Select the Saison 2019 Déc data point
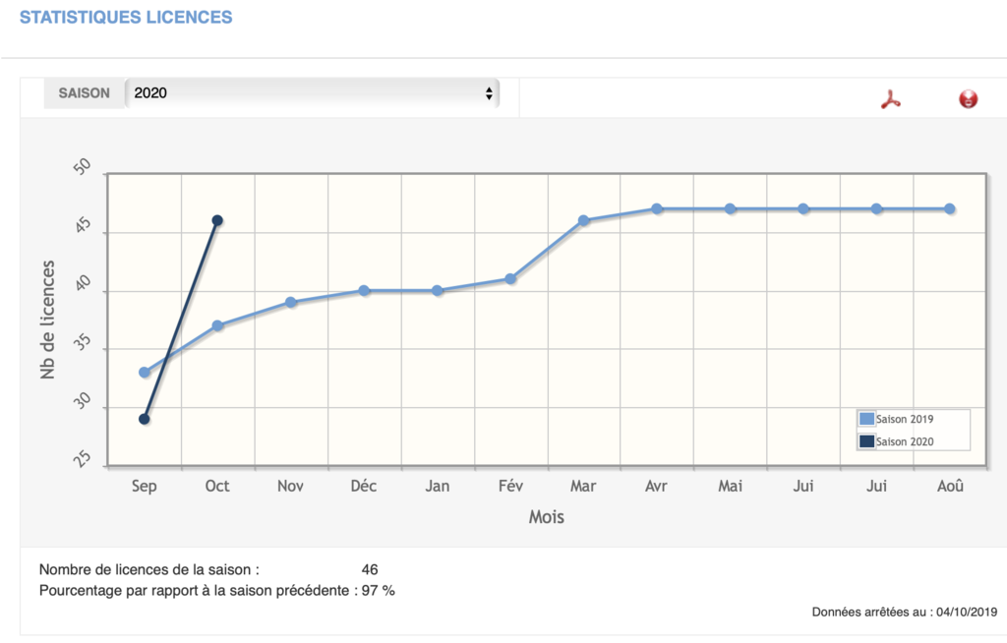Screen dimensions: 1007x643 (x=364, y=291)
